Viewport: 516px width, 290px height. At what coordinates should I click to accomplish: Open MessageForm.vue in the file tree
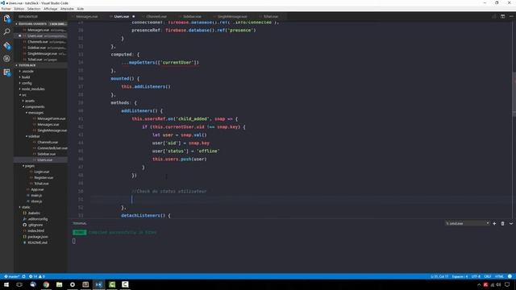(x=51, y=118)
